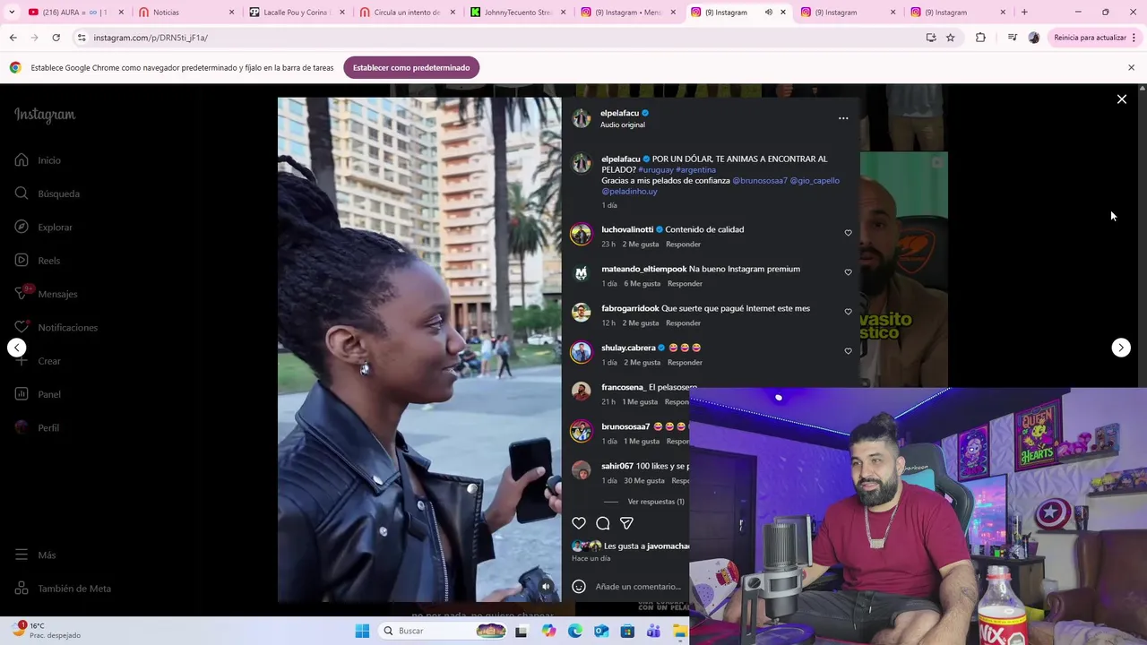Open the #uruguay hashtag
The width and height of the screenshot is (1147, 645).
(x=656, y=169)
